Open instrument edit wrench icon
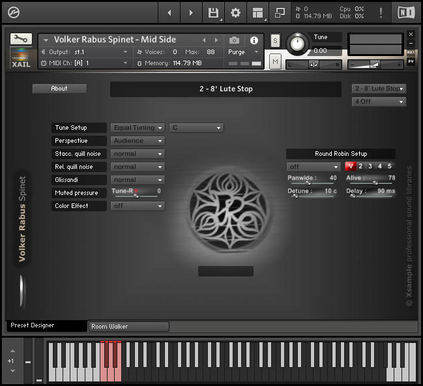 [x=21, y=39]
